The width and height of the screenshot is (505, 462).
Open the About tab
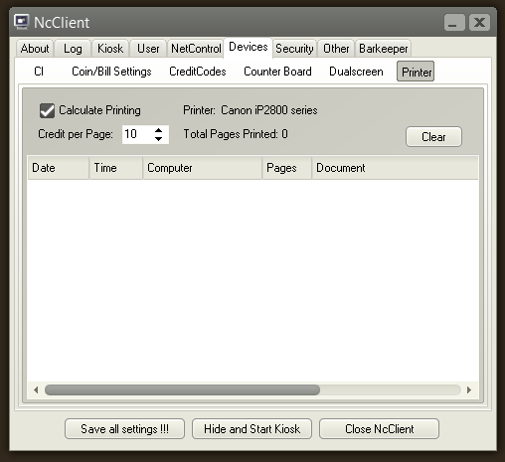(35, 49)
